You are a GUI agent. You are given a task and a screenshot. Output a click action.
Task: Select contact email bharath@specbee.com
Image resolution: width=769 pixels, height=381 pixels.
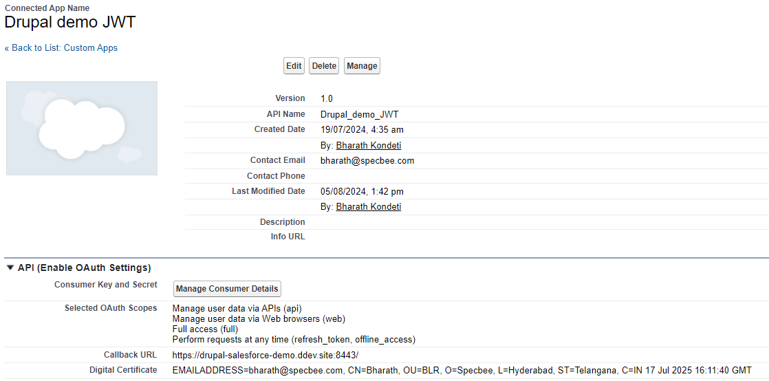[367, 160]
